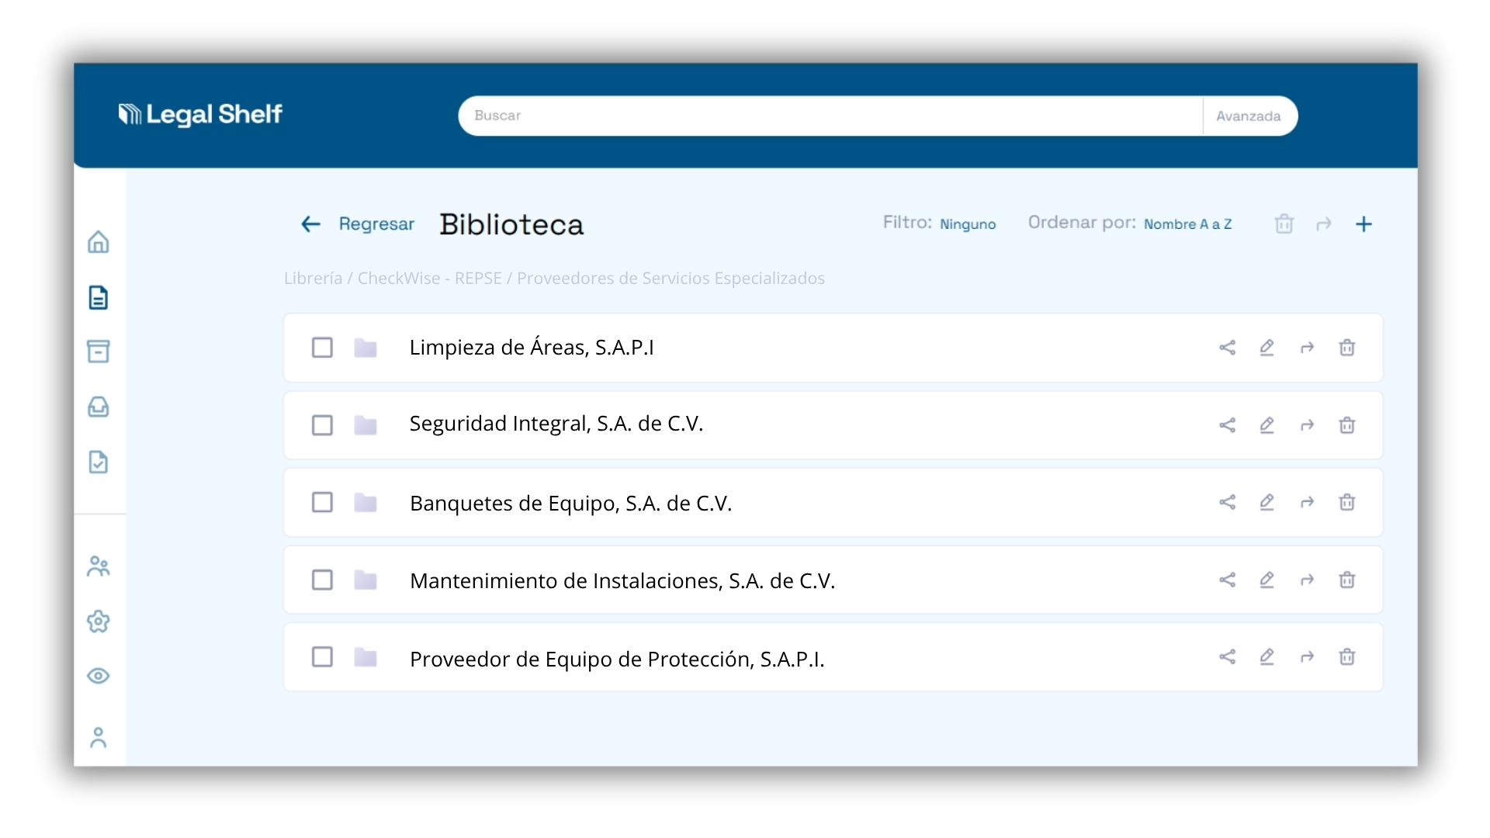Click folder icon of Seguridad Integral
Screen dimensions: 1490x838
pos(366,425)
